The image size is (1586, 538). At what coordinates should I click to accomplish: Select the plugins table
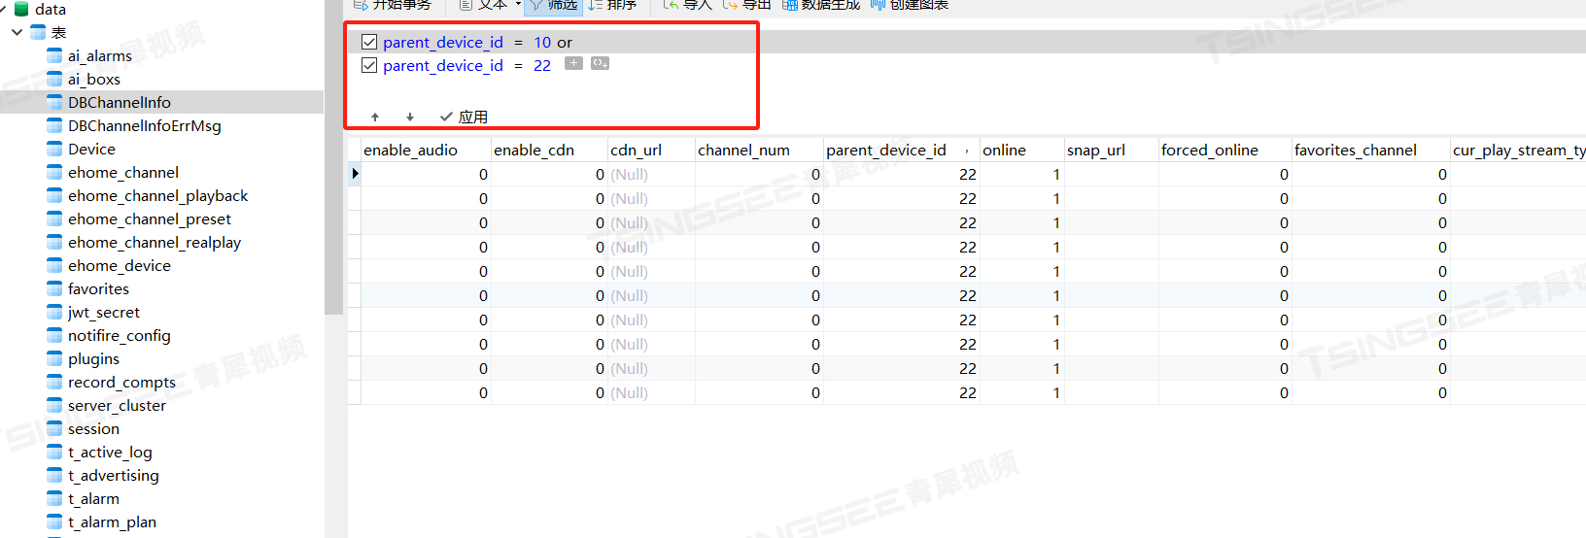93,358
